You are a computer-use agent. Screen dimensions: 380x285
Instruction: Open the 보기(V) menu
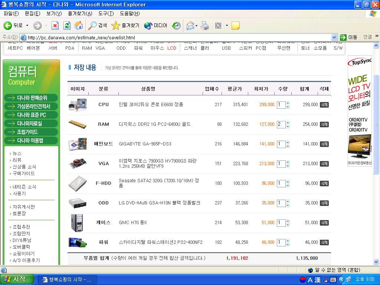tap(54, 14)
